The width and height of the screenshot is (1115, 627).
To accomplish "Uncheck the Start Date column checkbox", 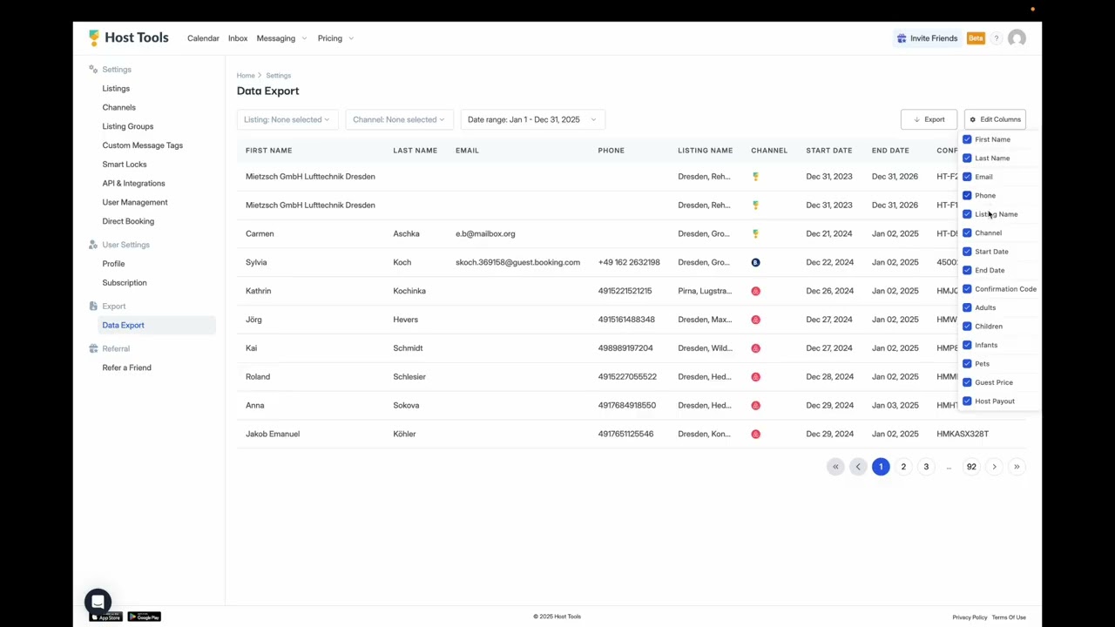I will pyautogui.click(x=967, y=252).
